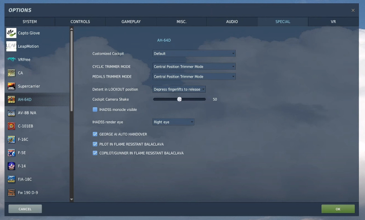This screenshot has width=365, height=220.
Task: Go to the Audio tab
Action: [232, 22]
